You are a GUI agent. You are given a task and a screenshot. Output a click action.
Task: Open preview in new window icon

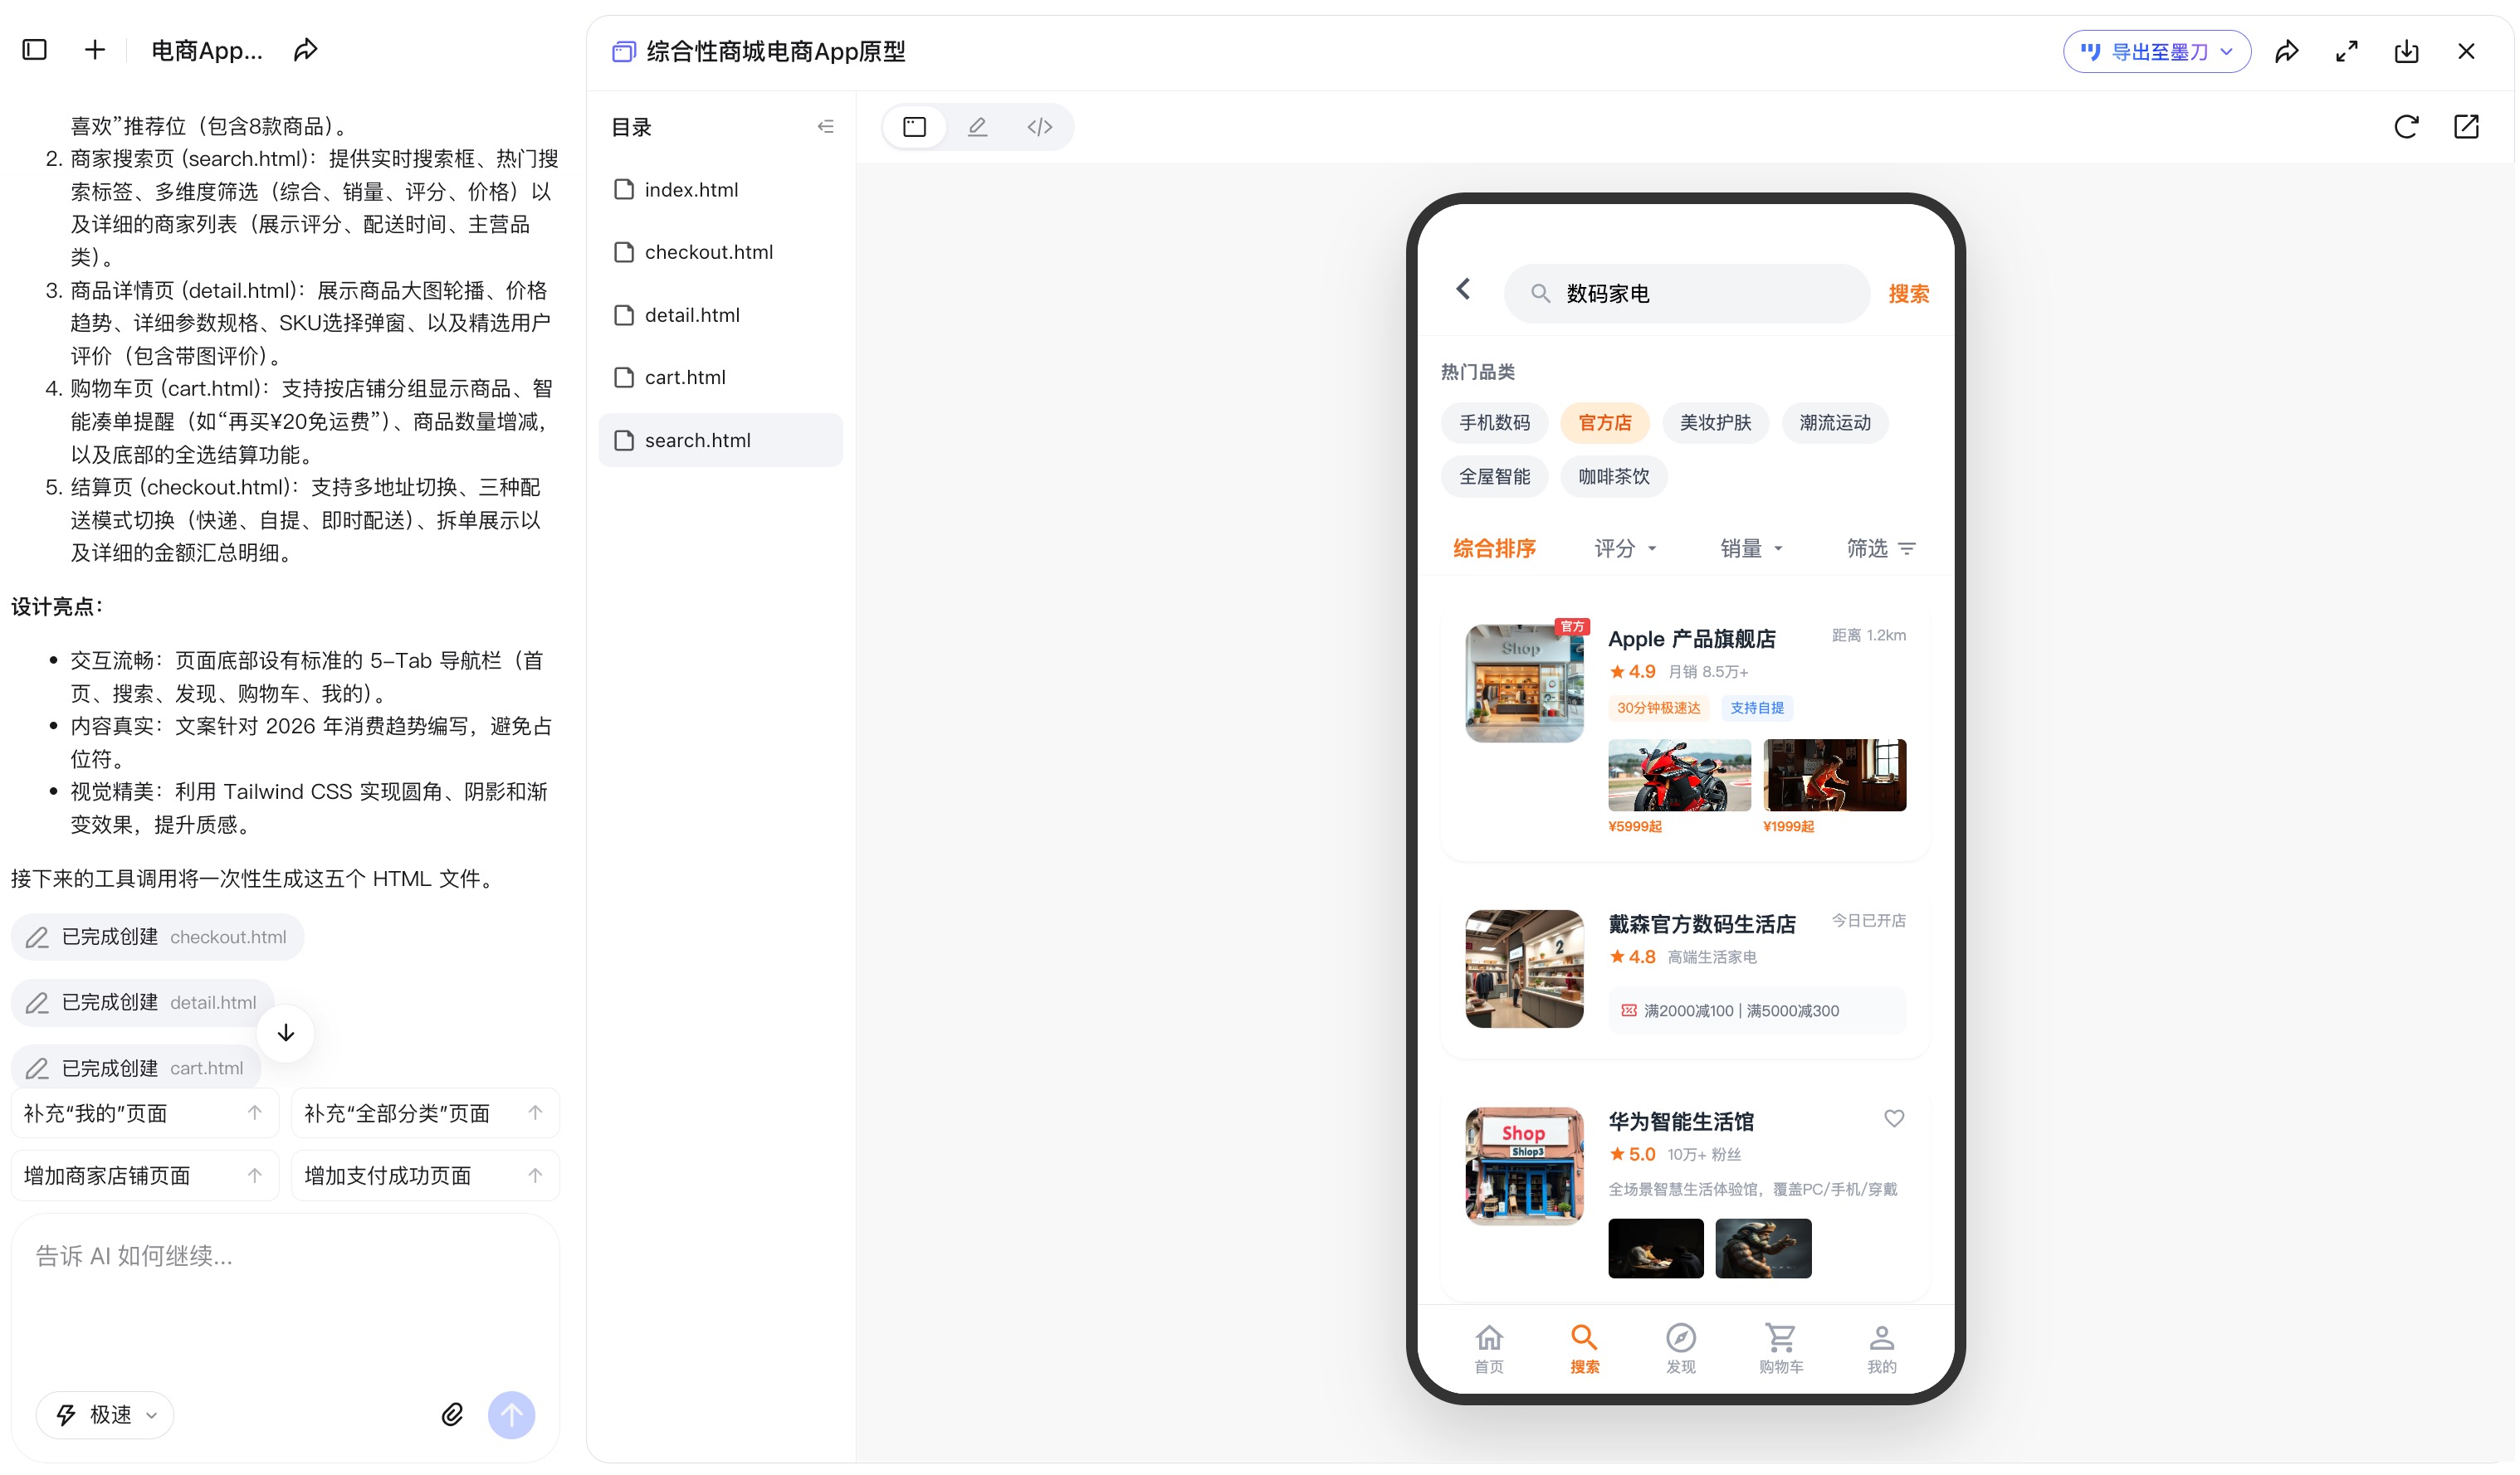coord(2467,127)
